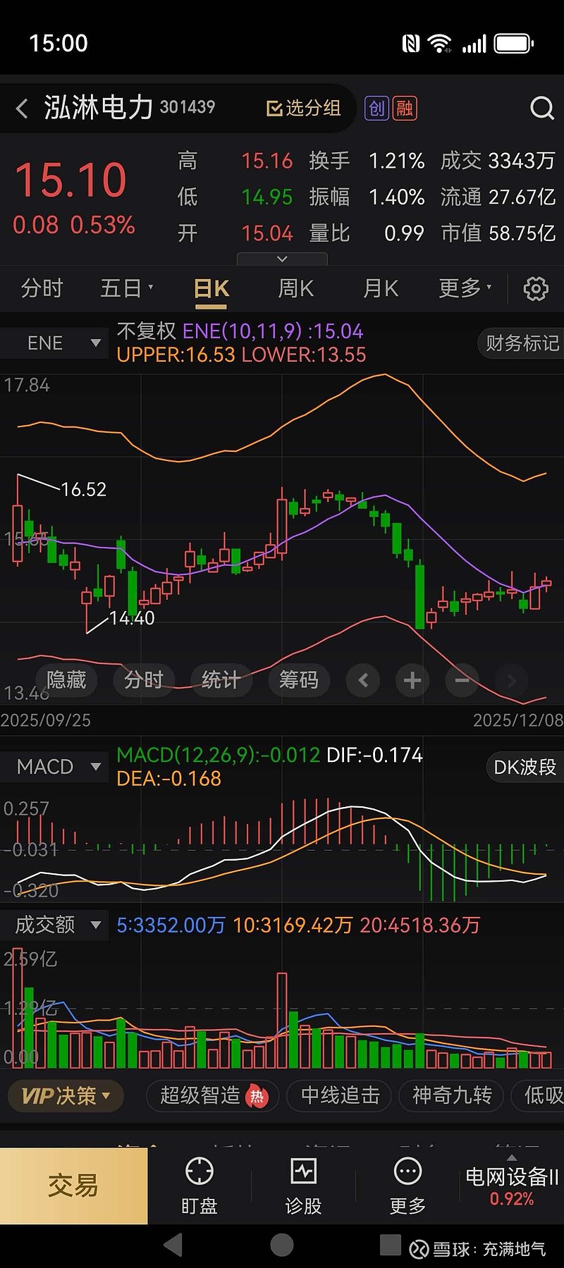Open 盯盘 watch icon
Image resolution: width=564 pixels, height=1268 pixels.
pyautogui.click(x=199, y=1186)
